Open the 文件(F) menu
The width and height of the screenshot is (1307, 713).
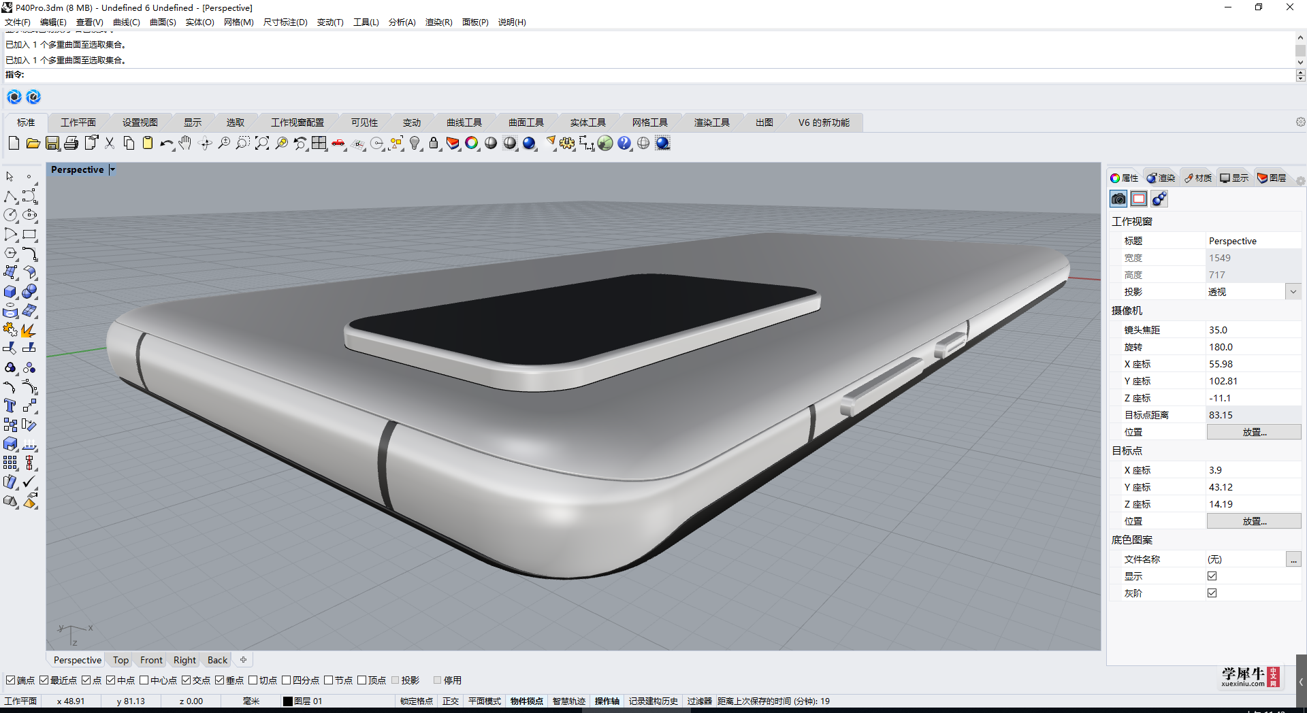(x=18, y=22)
